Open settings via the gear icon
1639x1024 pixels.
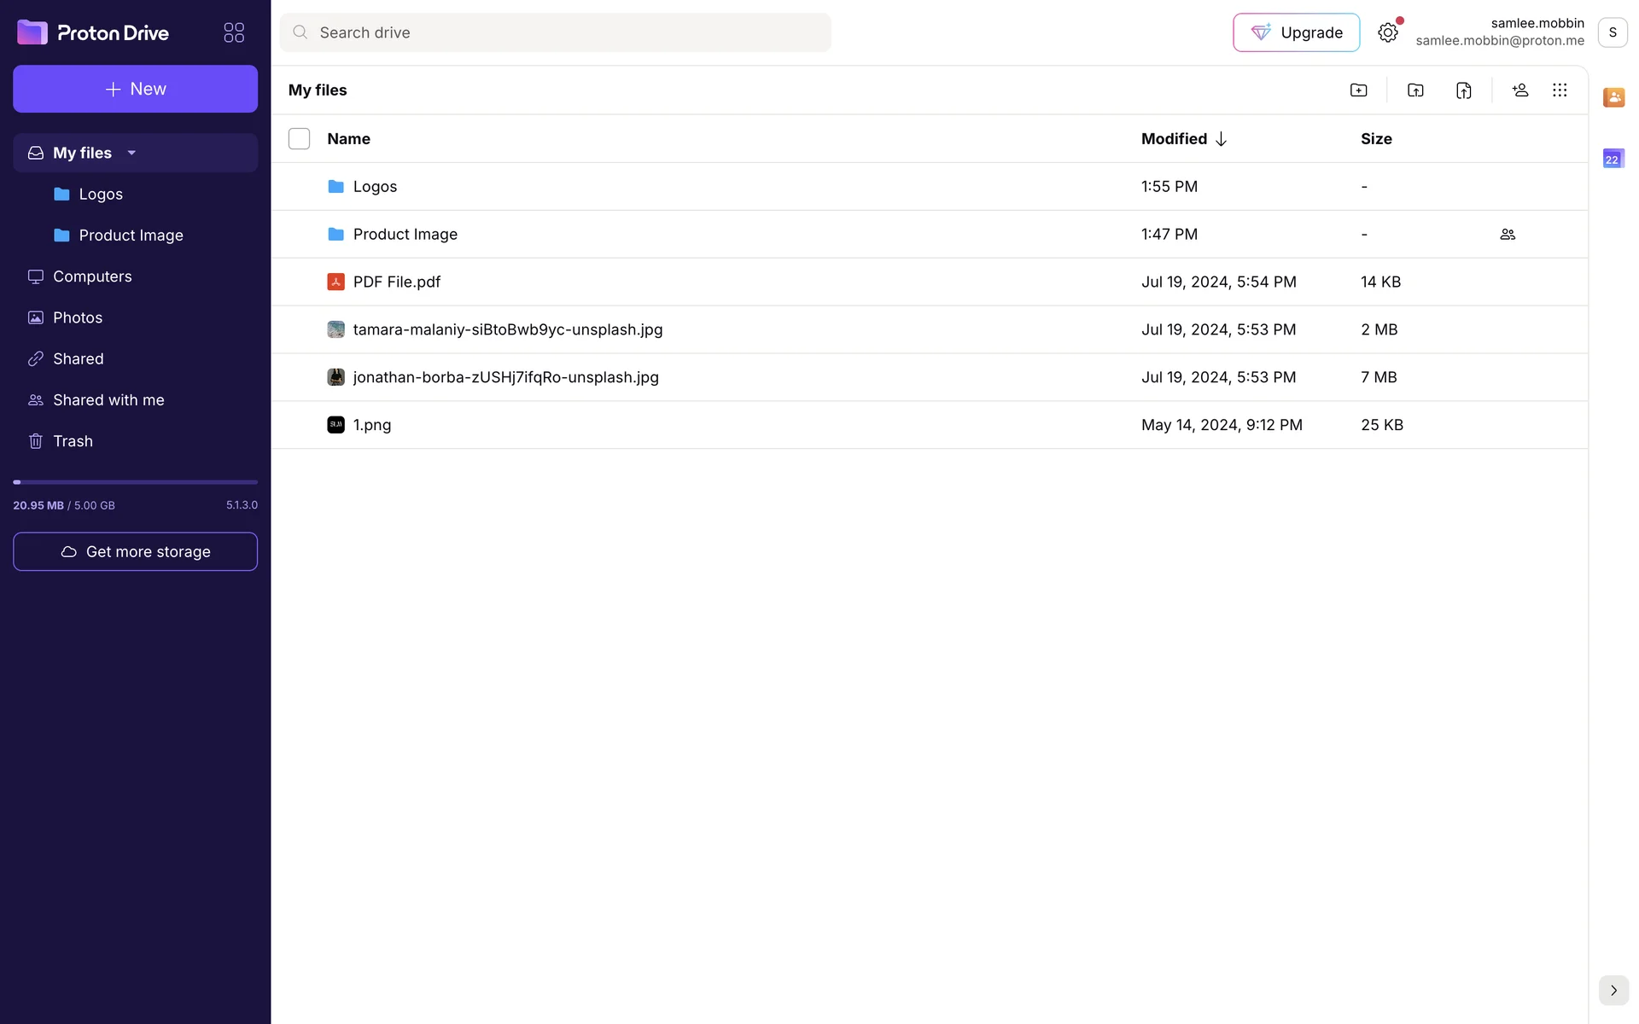1388,32
